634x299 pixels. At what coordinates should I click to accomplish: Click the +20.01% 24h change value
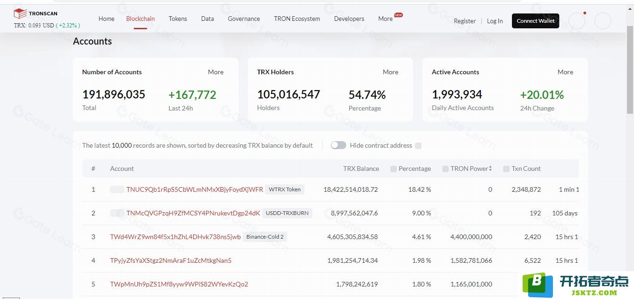point(542,95)
